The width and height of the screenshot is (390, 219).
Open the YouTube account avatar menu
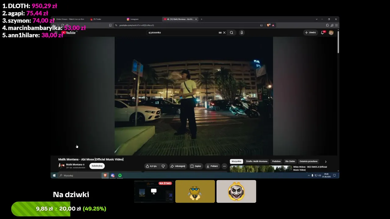(x=331, y=33)
